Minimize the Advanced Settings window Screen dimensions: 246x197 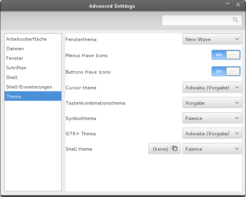tap(228, 4)
